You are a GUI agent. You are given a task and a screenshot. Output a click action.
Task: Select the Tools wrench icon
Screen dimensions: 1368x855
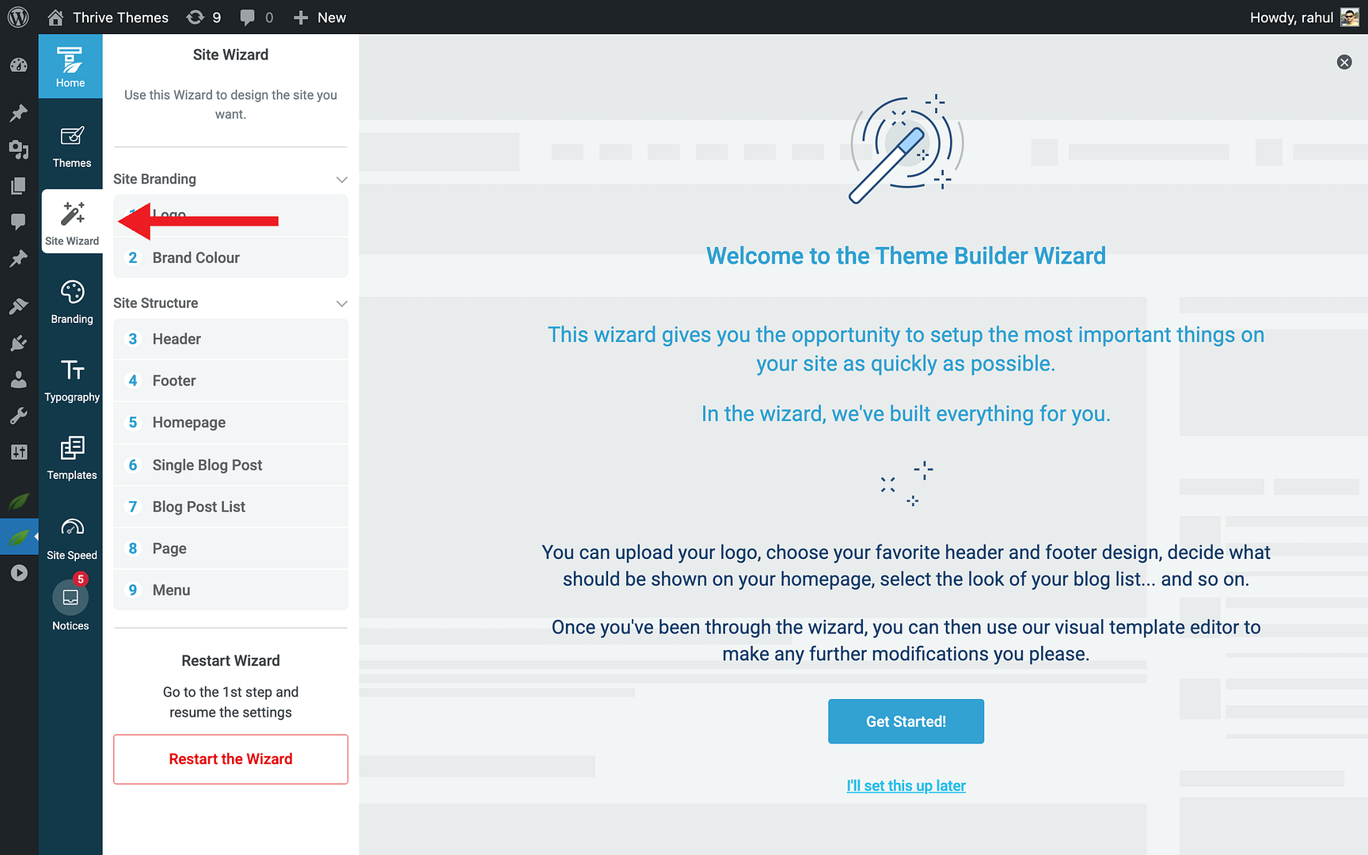point(18,415)
